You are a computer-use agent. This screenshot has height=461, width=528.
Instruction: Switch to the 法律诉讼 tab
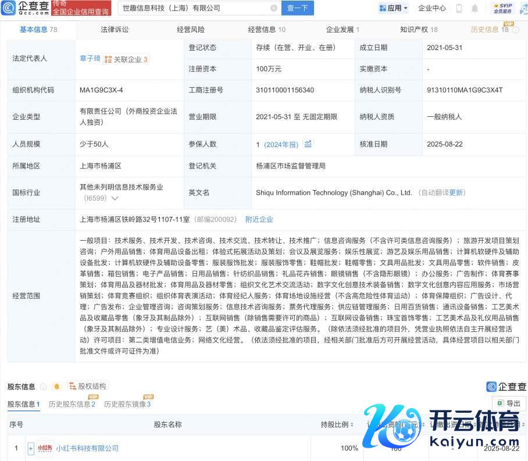115,29
